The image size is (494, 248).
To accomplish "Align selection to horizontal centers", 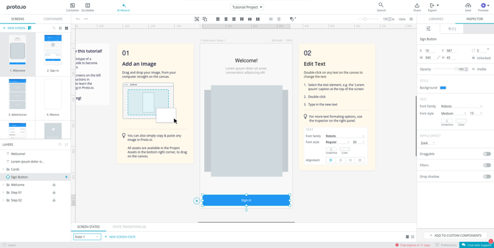I will [226, 19].
